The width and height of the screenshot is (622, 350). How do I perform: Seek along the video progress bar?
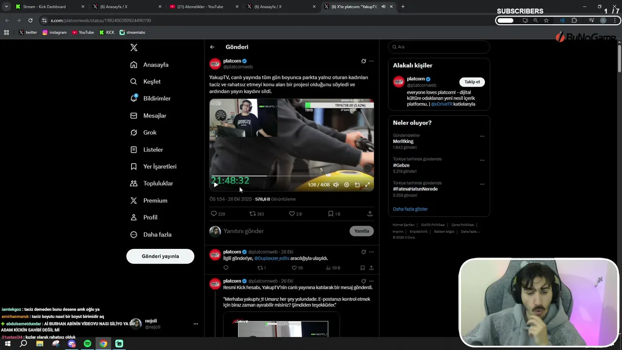[x=292, y=176]
